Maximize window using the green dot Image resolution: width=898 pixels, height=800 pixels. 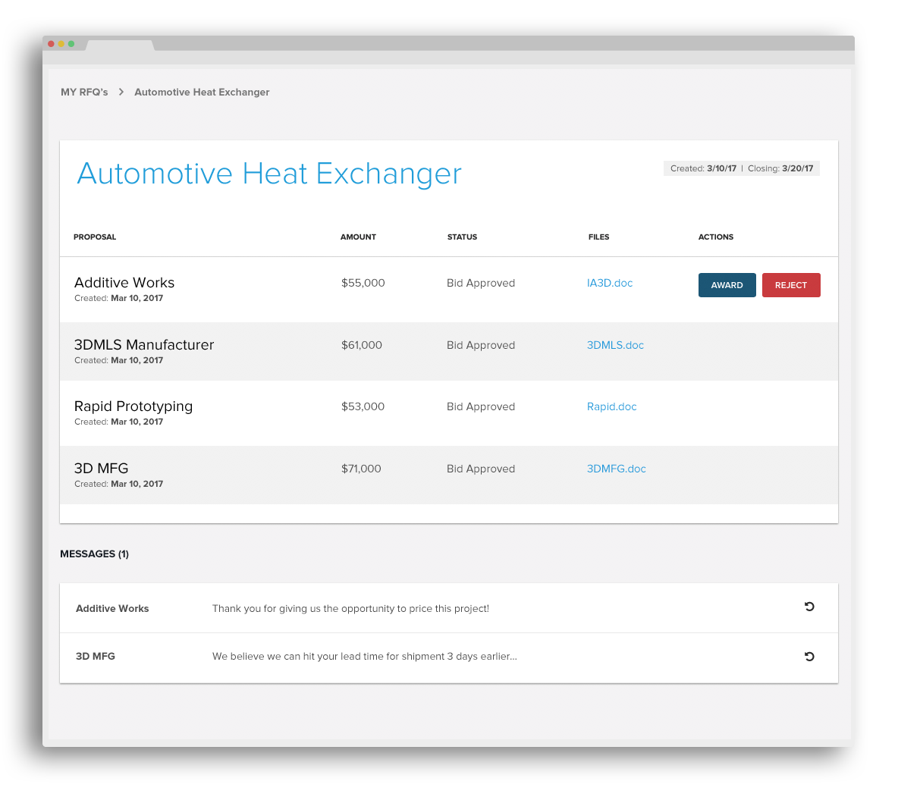click(71, 43)
